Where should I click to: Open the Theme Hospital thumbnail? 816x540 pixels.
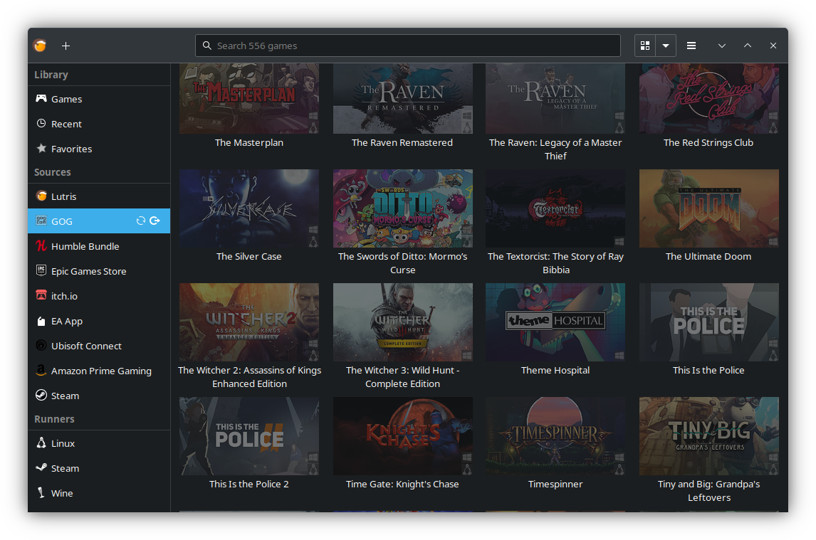(555, 322)
